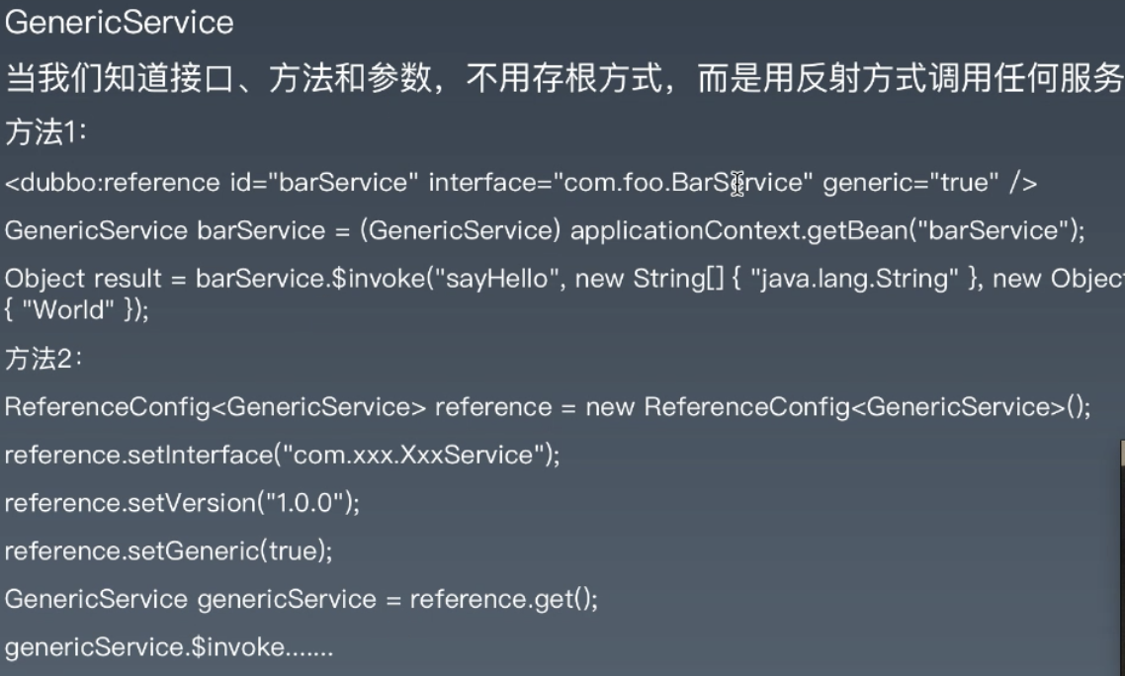Viewport: 1125px width, 676px height.
Task: Click the 方法2 label
Action: pos(43,358)
